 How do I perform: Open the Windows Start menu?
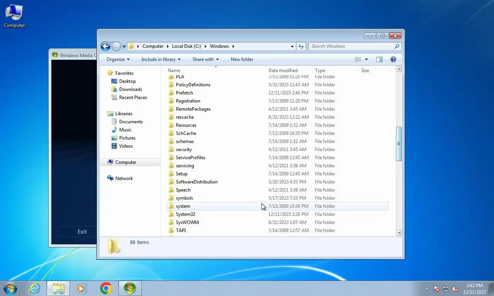(10, 288)
